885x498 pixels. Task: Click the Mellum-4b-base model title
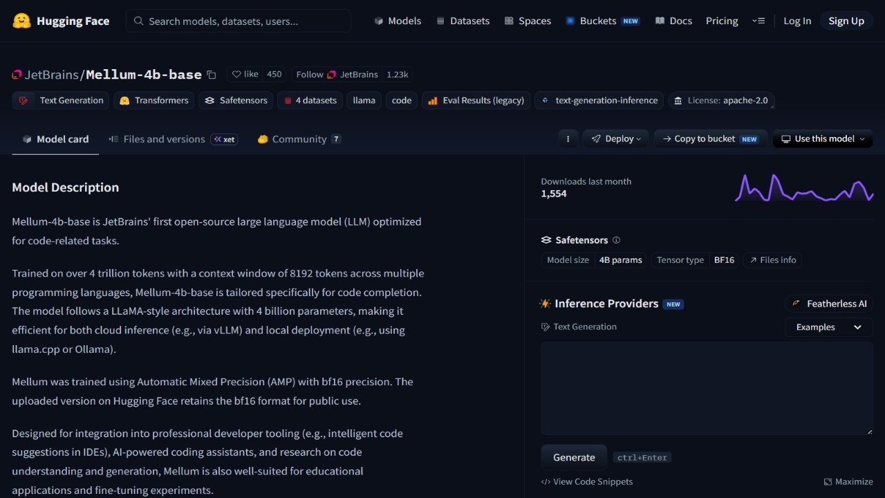tap(144, 75)
